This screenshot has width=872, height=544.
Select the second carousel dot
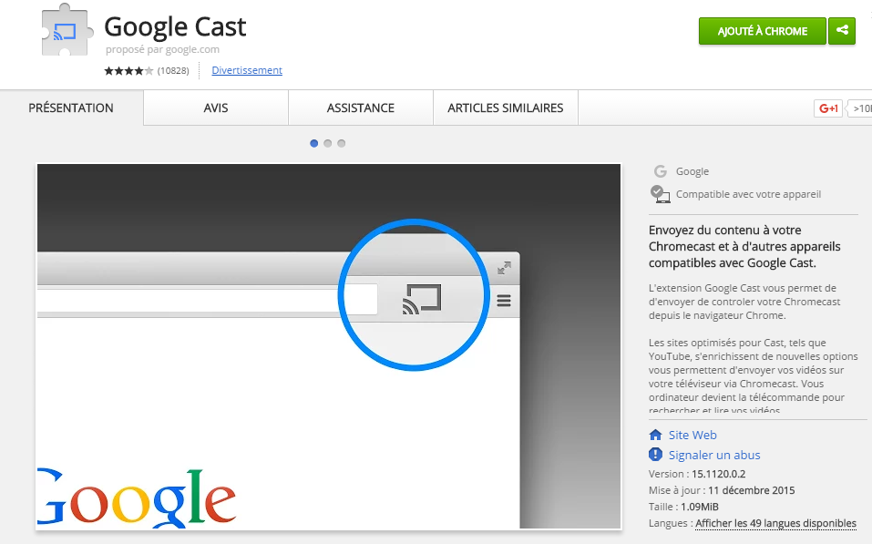[327, 143]
